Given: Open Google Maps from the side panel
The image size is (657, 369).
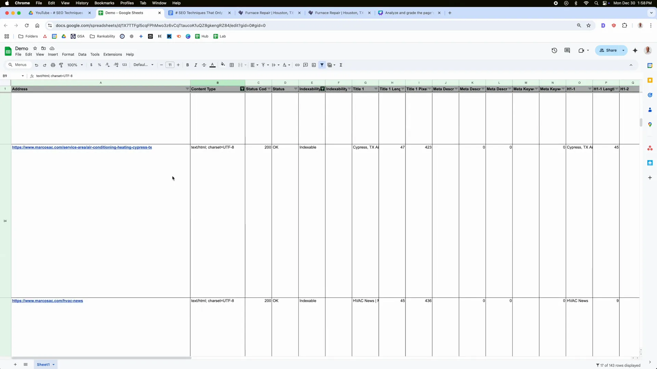Looking at the screenshot, I should coord(650,124).
